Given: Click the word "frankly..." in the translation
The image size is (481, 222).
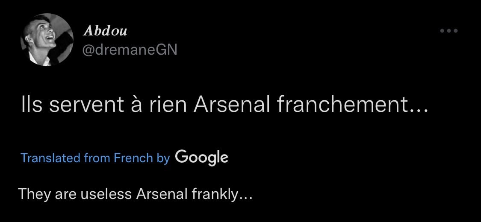Looking at the screenshot, I should click(x=222, y=194).
